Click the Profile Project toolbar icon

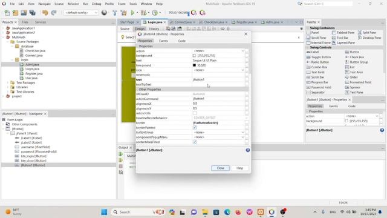click(x=155, y=13)
